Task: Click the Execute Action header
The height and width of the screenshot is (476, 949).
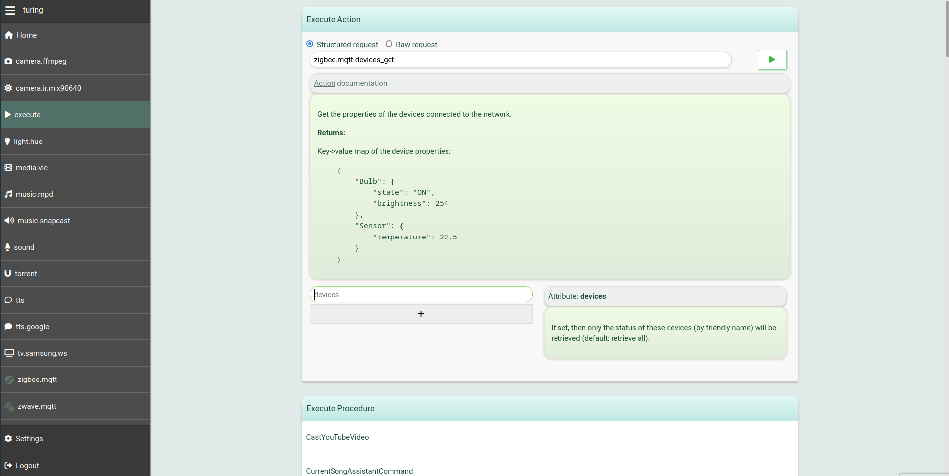Action: click(x=550, y=19)
